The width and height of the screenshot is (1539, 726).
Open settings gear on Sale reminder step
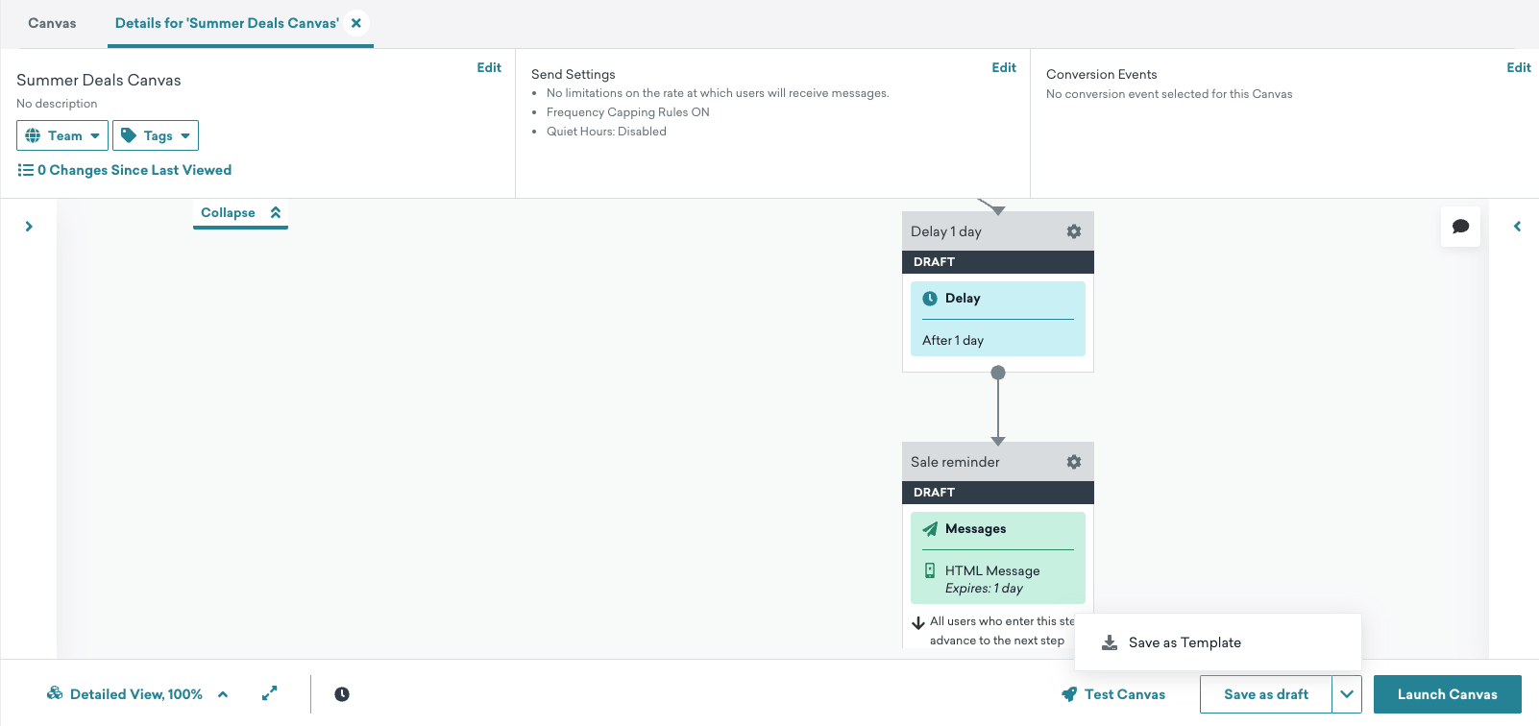1074,462
